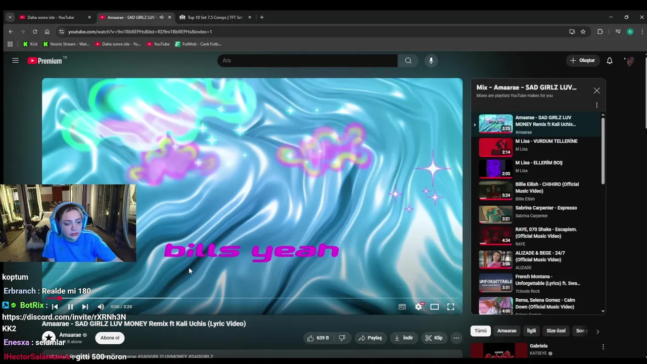
Task: Focus the Ara search field
Action: (307, 61)
